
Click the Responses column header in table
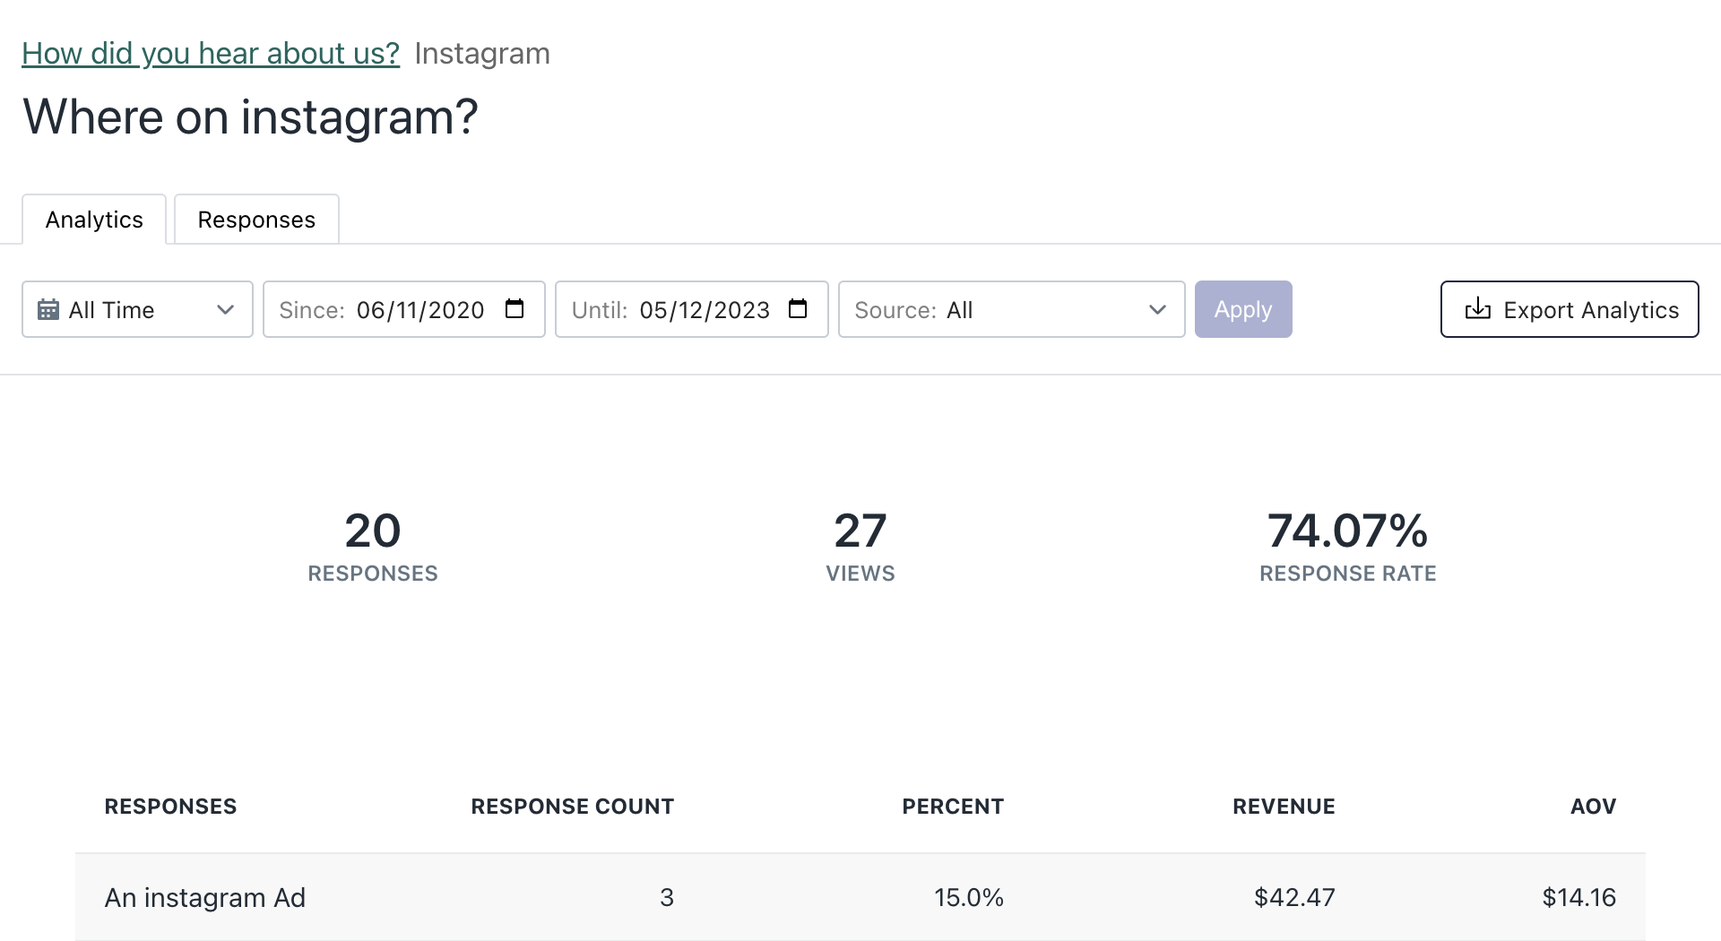(170, 807)
